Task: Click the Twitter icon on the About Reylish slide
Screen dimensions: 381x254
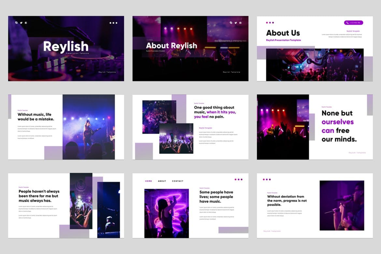Action: tap(235, 23)
